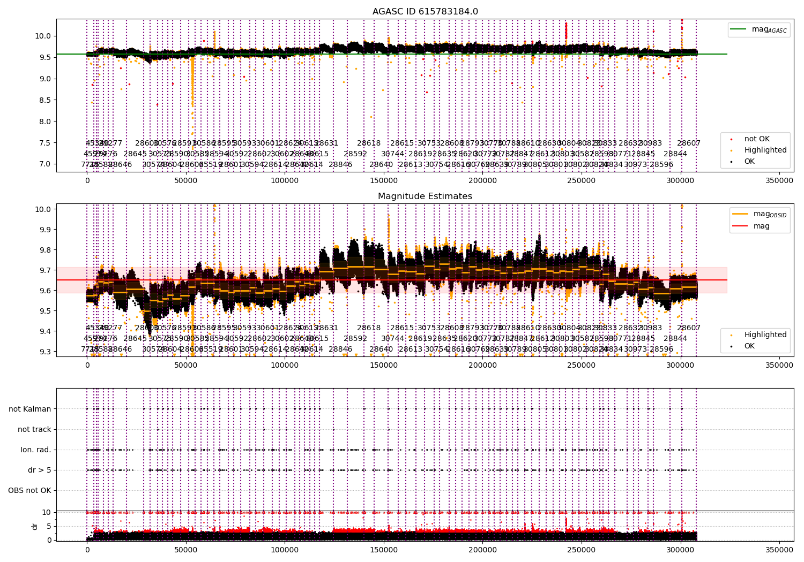The height and width of the screenshot is (562, 804).
Task: Click the 'OBS not OK' y-axis label
Action: [x=30, y=490]
